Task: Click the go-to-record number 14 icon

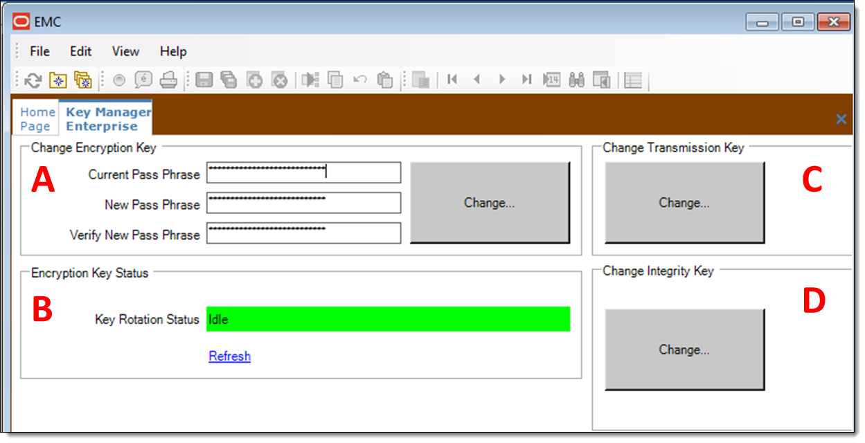Action: (551, 80)
